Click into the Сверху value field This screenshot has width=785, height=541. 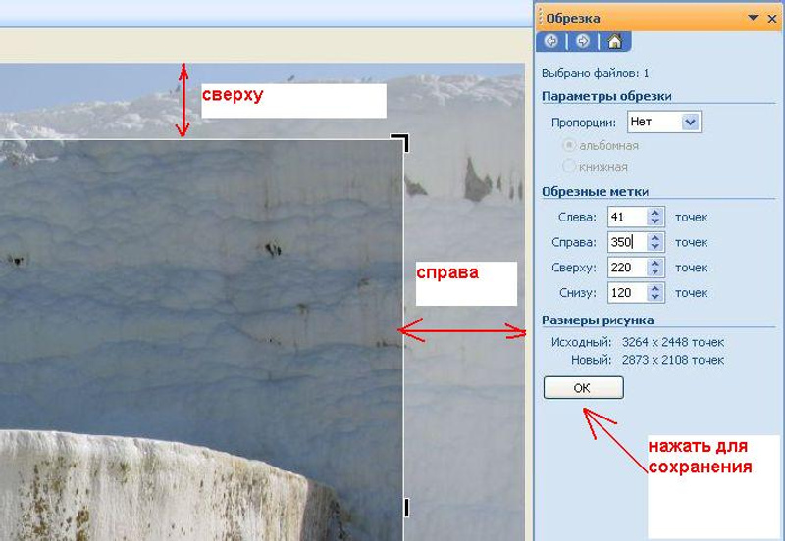(x=627, y=268)
